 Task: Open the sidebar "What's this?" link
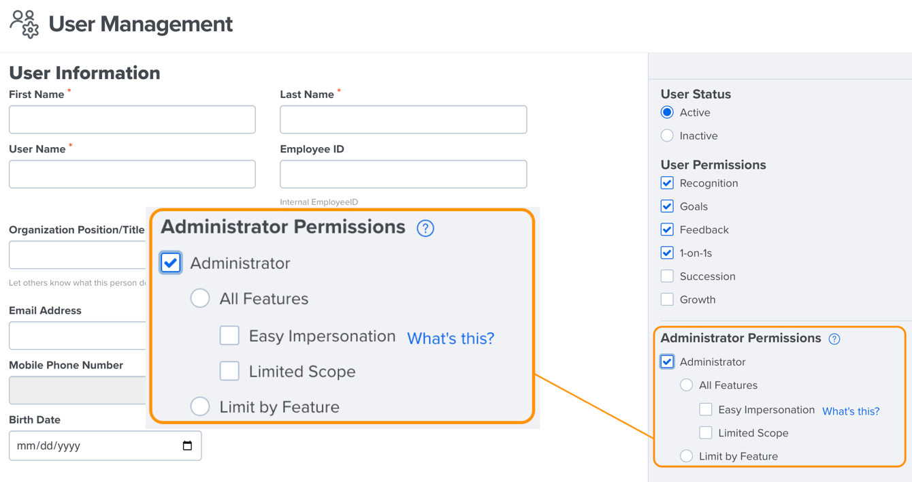tap(851, 411)
